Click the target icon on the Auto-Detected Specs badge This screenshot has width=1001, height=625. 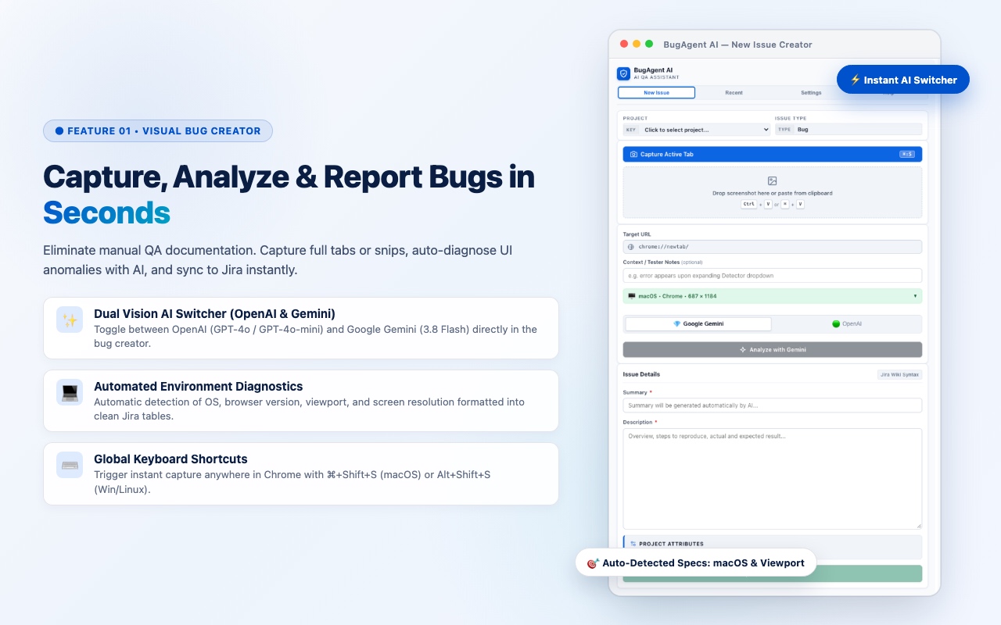point(593,562)
